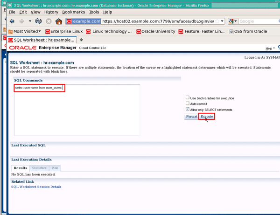Click the 'Last Executed SQL' heading
Screen dimensions: 280x215
point(28,145)
